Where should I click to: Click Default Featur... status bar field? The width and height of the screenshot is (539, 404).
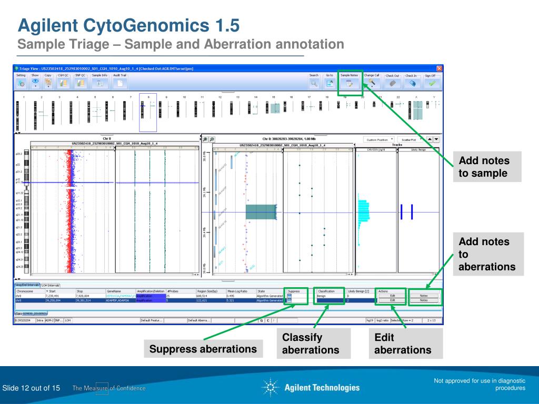coord(152,320)
